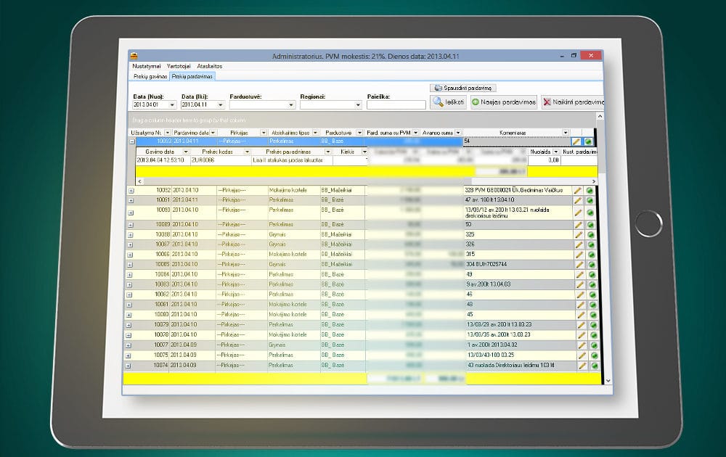The image size is (726, 457).
Task: Switch to the Prekių gavimas tab
Action: click(x=150, y=76)
